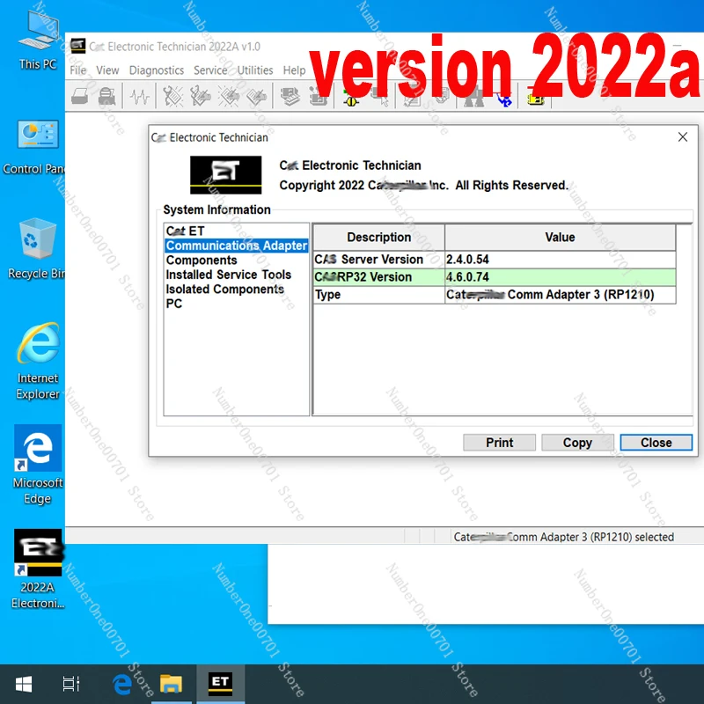Image resolution: width=704 pixels, height=704 pixels.
Task: Open the File menu
Action: (77, 70)
